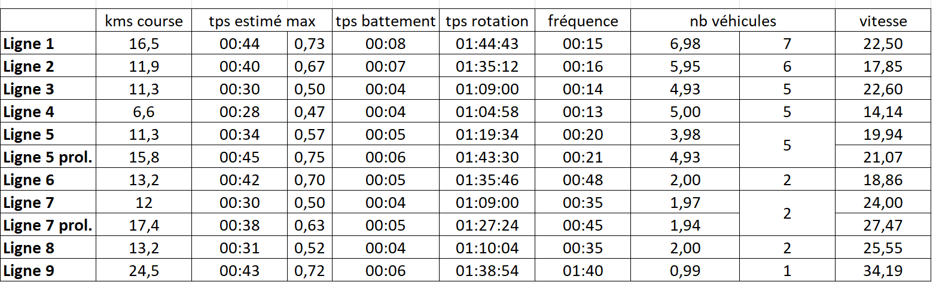Viewport: 933px width, 282px height.
Task: Click Ligne 6 frequency cell 00:48
Action: (x=583, y=180)
